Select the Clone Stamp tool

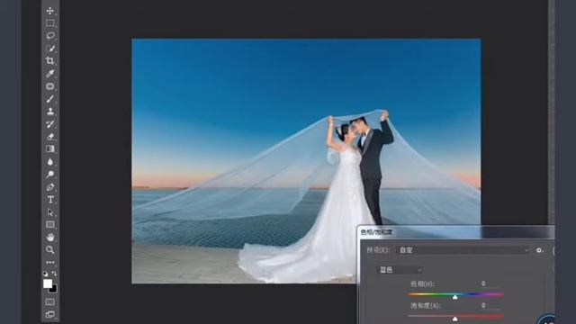50,112
